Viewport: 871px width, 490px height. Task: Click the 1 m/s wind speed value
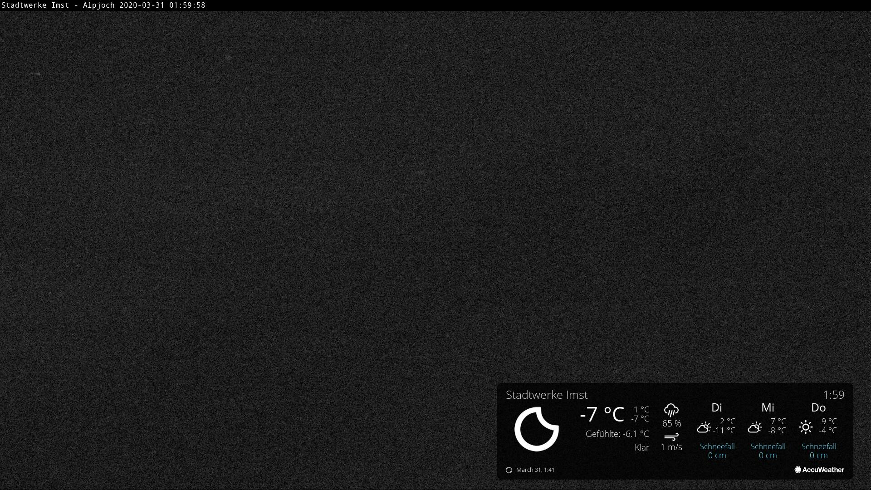pos(671,447)
